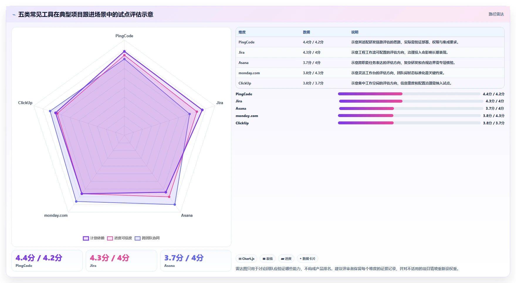This screenshot has height=283, width=516.
Task: Click the ClickUp description about 集中工作空间
Action: (401, 83)
